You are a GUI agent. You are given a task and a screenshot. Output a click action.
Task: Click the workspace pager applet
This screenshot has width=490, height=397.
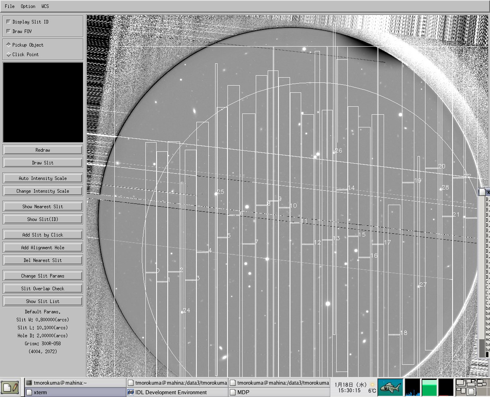(x=472, y=387)
